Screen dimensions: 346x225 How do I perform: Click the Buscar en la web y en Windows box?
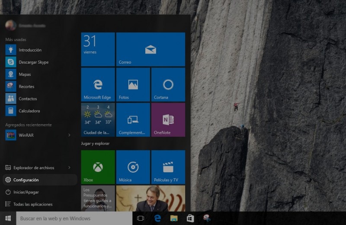(x=74, y=218)
